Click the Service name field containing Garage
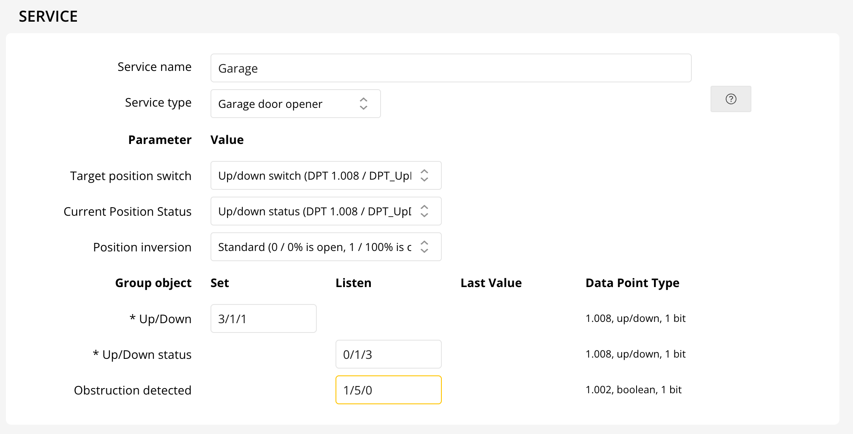The width and height of the screenshot is (853, 434). pyautogui.click(x=451, y=68)
